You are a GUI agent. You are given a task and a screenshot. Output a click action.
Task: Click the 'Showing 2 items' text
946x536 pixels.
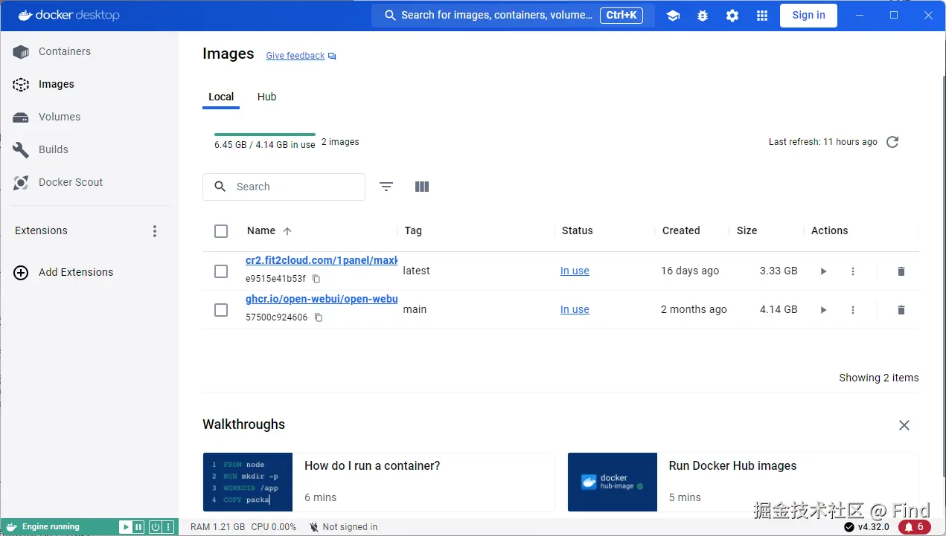point(879,378)
